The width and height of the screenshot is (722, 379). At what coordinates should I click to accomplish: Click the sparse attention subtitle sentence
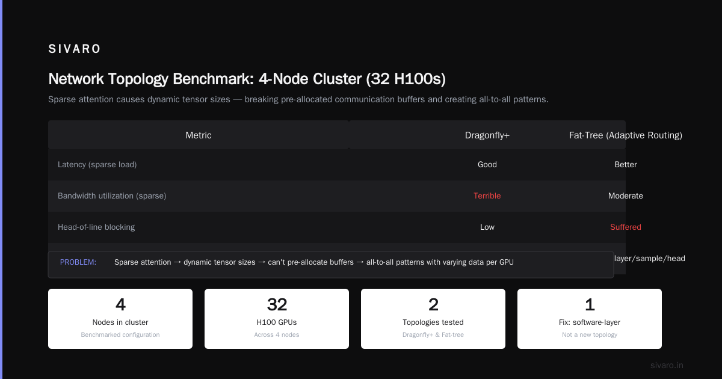pos(298,99)
